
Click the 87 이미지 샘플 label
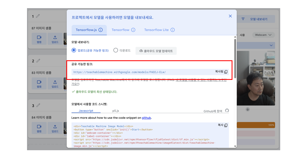41,28
